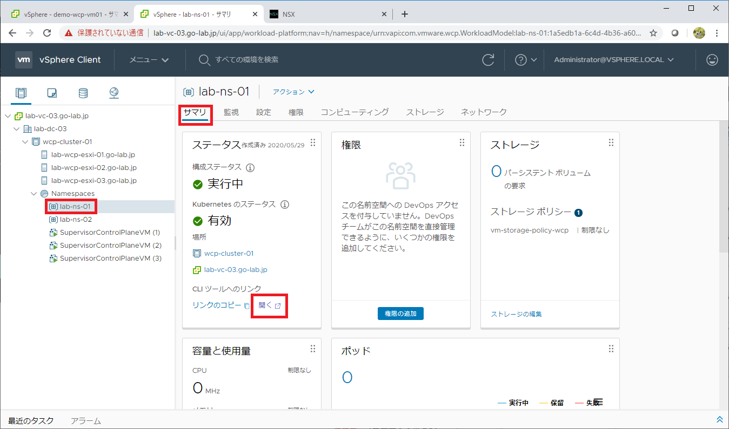This screenshot has width=729, height=429.
Task: Click the browser address bar URL
Action: coord(397,33)
